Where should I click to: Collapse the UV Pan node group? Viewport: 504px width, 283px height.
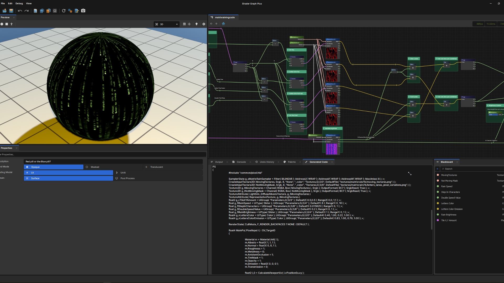click(288, 50)
